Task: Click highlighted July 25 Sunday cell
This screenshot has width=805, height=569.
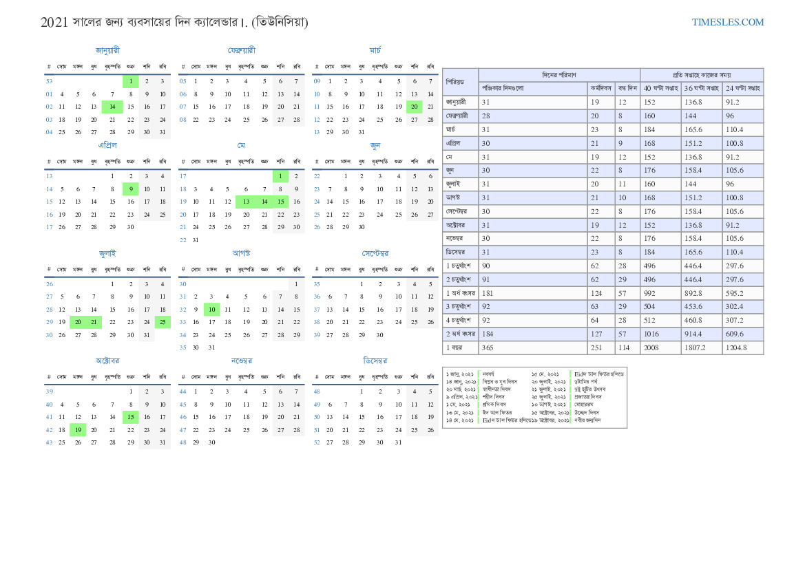Action: point(163,322)
